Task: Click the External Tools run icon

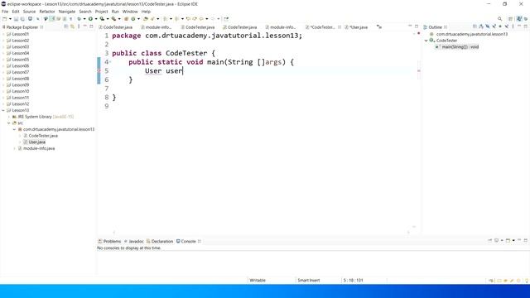Action: pos(114,19)
